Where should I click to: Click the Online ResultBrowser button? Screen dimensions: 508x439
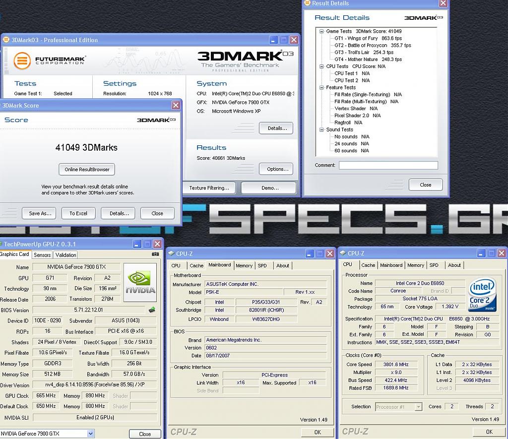click(x=87, y=170)
